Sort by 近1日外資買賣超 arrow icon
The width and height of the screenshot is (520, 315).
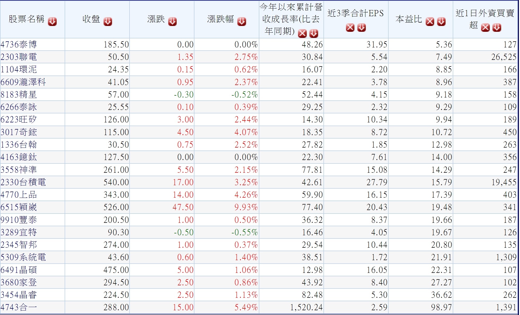click(x=497, y=27)
